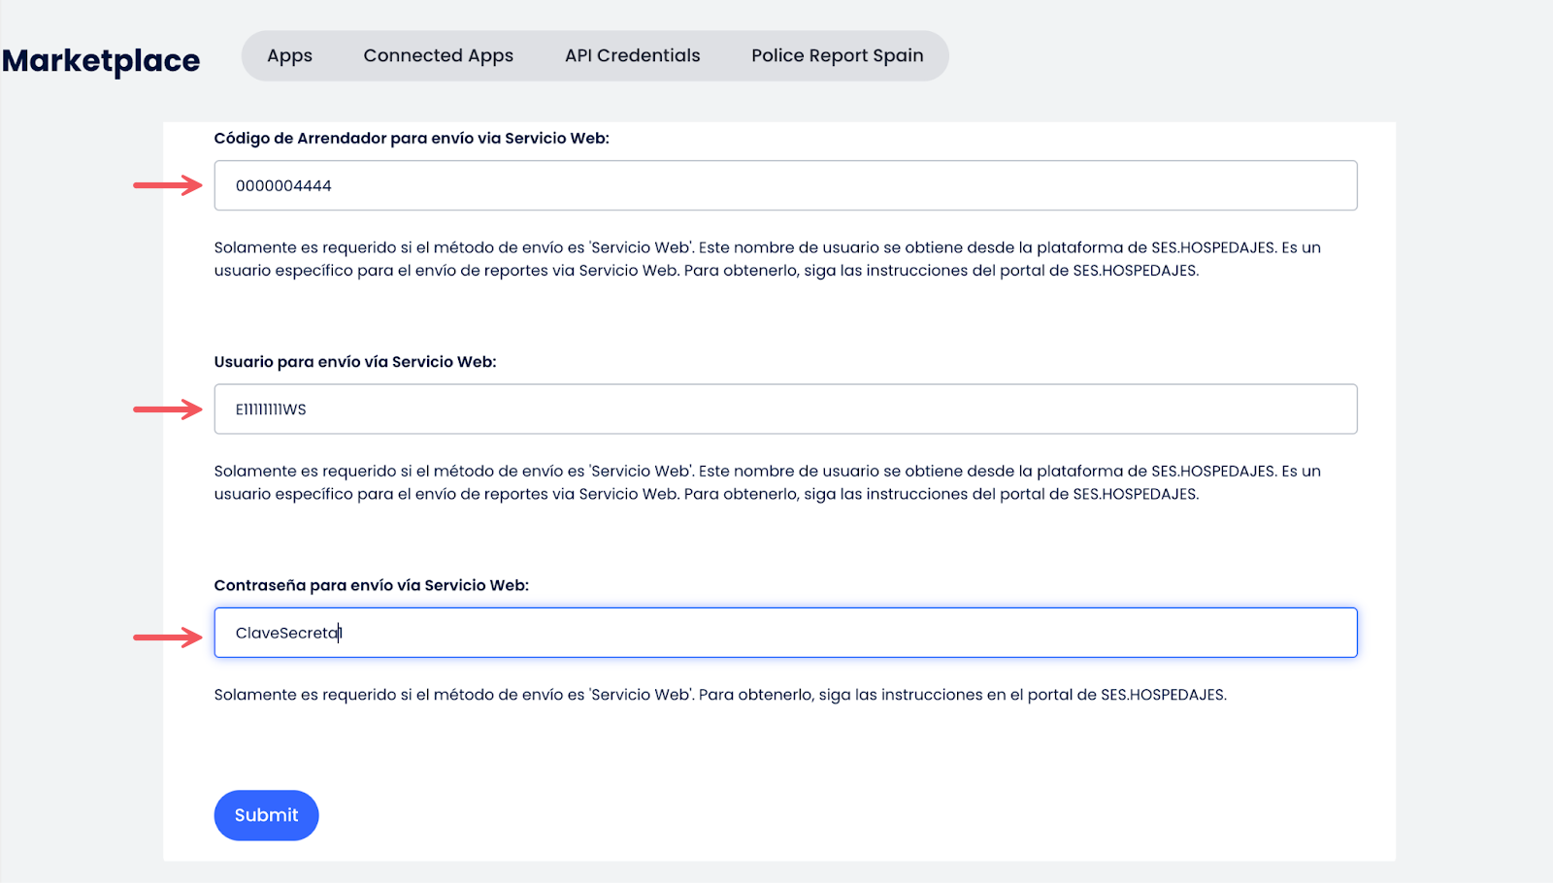Screen dimensions: 1553x883
Task: Click the 'Código de Arrendador para envío' label
Action: [412, 139]
